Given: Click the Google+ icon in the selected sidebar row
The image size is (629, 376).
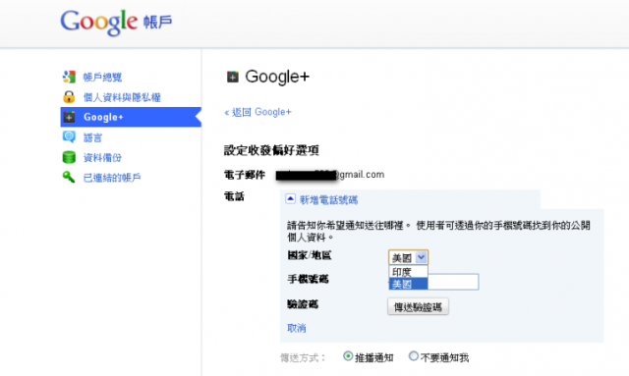Looking at the screenshot, I should [69, 117].
